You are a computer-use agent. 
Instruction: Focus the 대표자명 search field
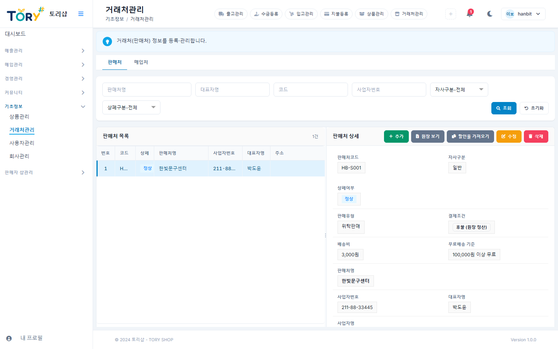point(232,90)
